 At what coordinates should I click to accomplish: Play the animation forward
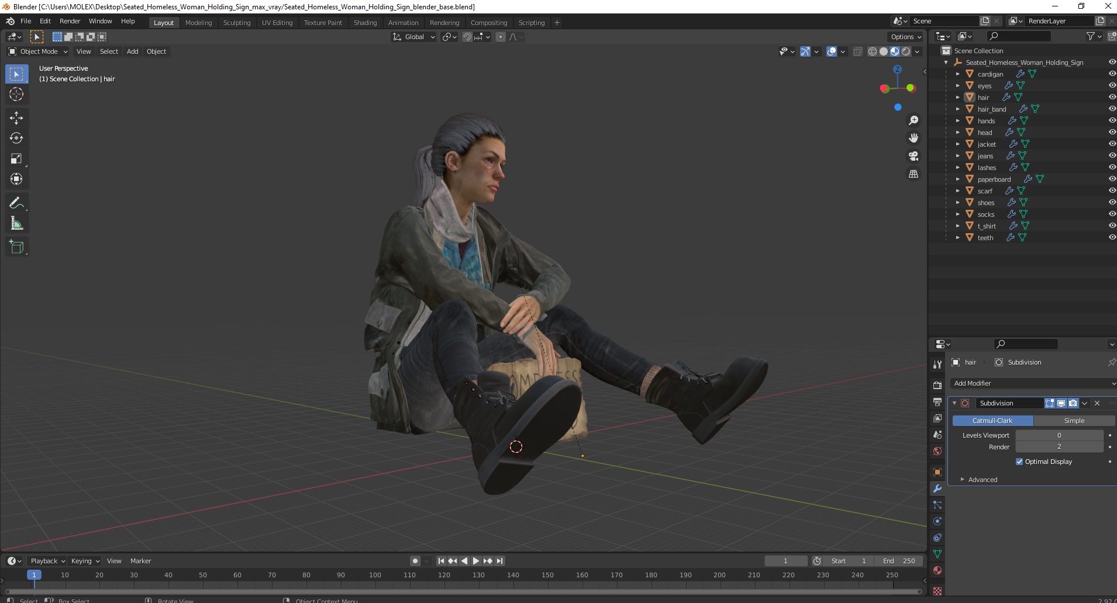pos(476,561)
